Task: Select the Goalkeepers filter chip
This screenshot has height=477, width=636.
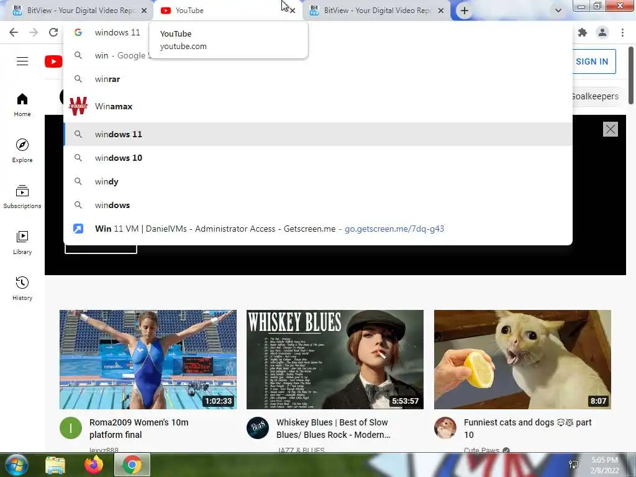Action: [x=594, y=96]
